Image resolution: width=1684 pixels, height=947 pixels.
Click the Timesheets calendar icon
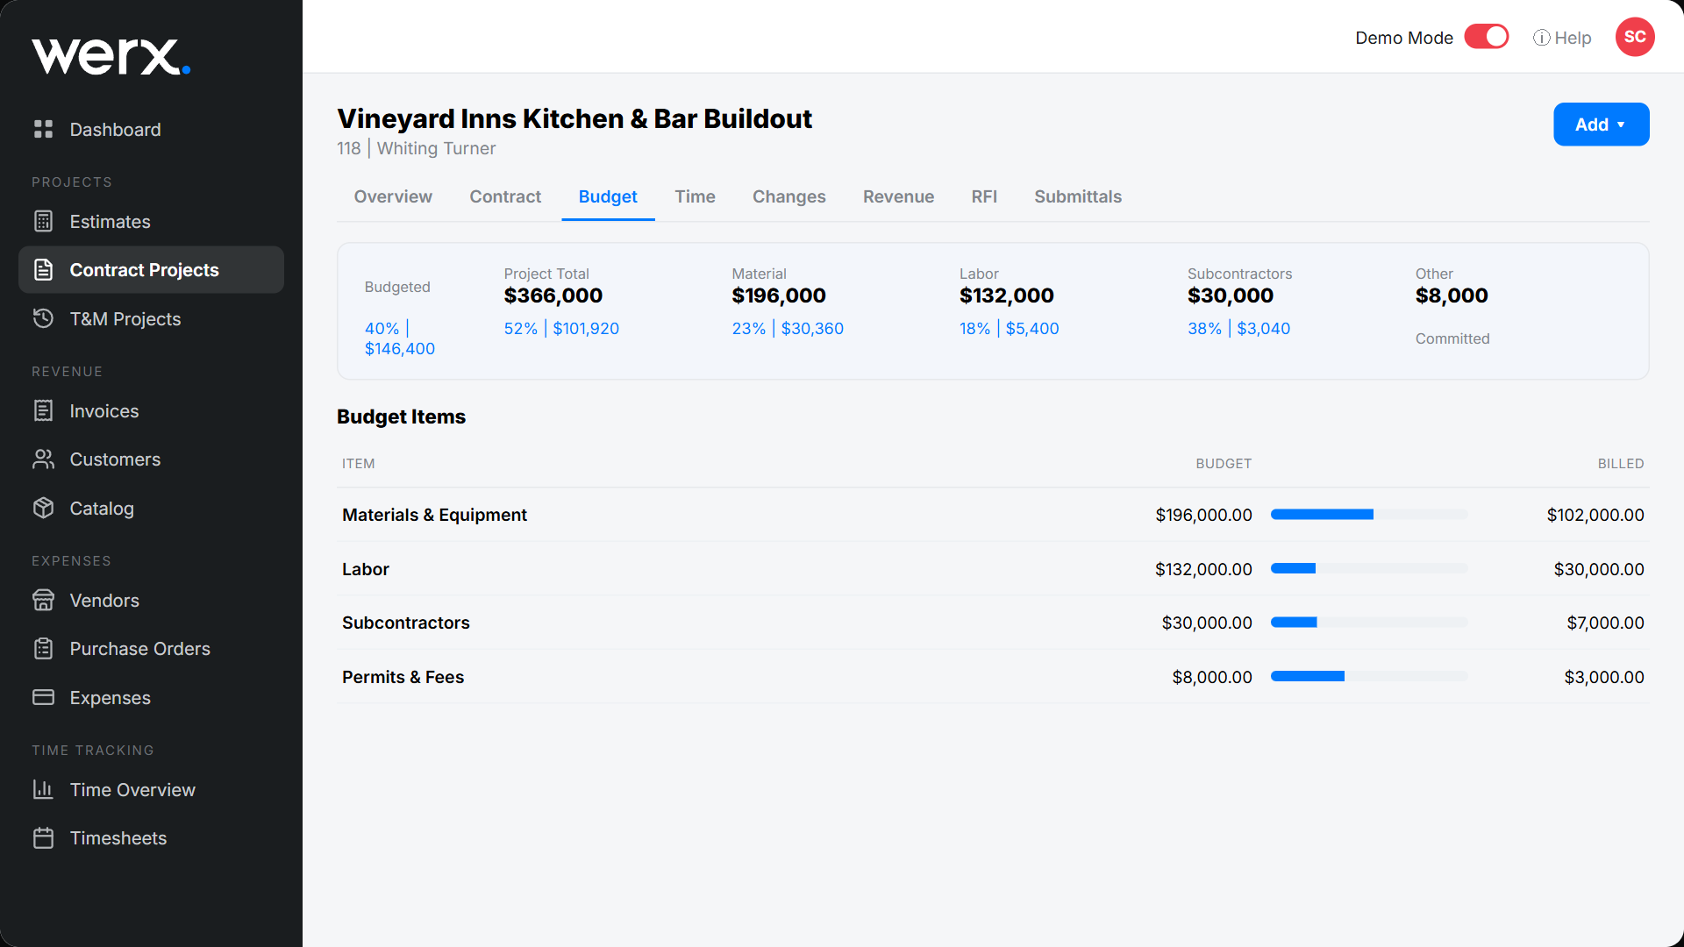[x=43, y=837]
